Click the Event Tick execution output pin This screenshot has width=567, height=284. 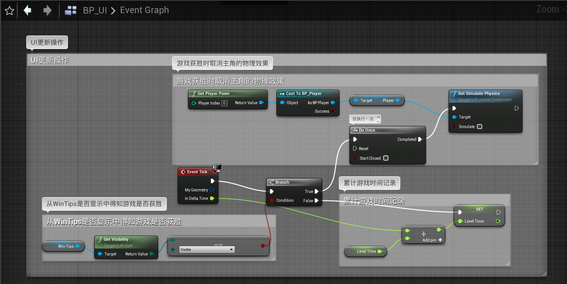pos(212,181)
